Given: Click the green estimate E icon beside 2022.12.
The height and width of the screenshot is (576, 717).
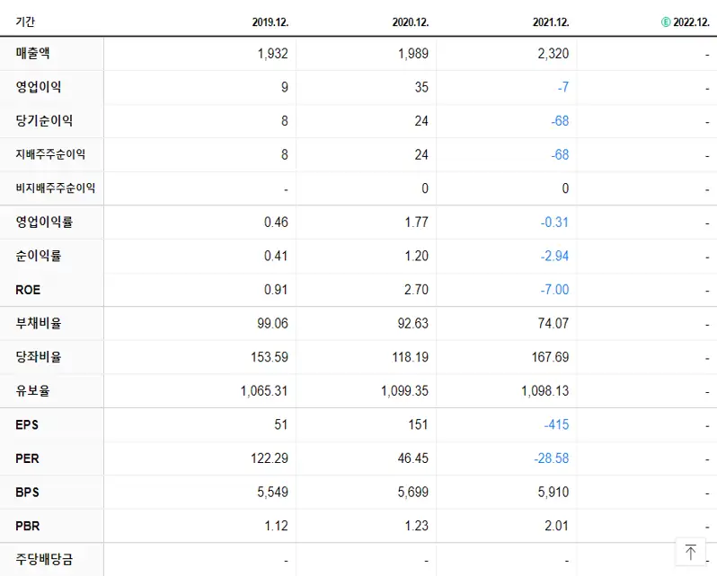Looking at the screenshot, I should (666, 22).
